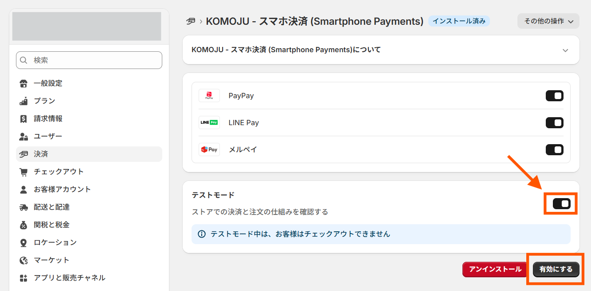
Task: Open お客様アカウント in the settings menu
Action: click(x=89, y=190)
